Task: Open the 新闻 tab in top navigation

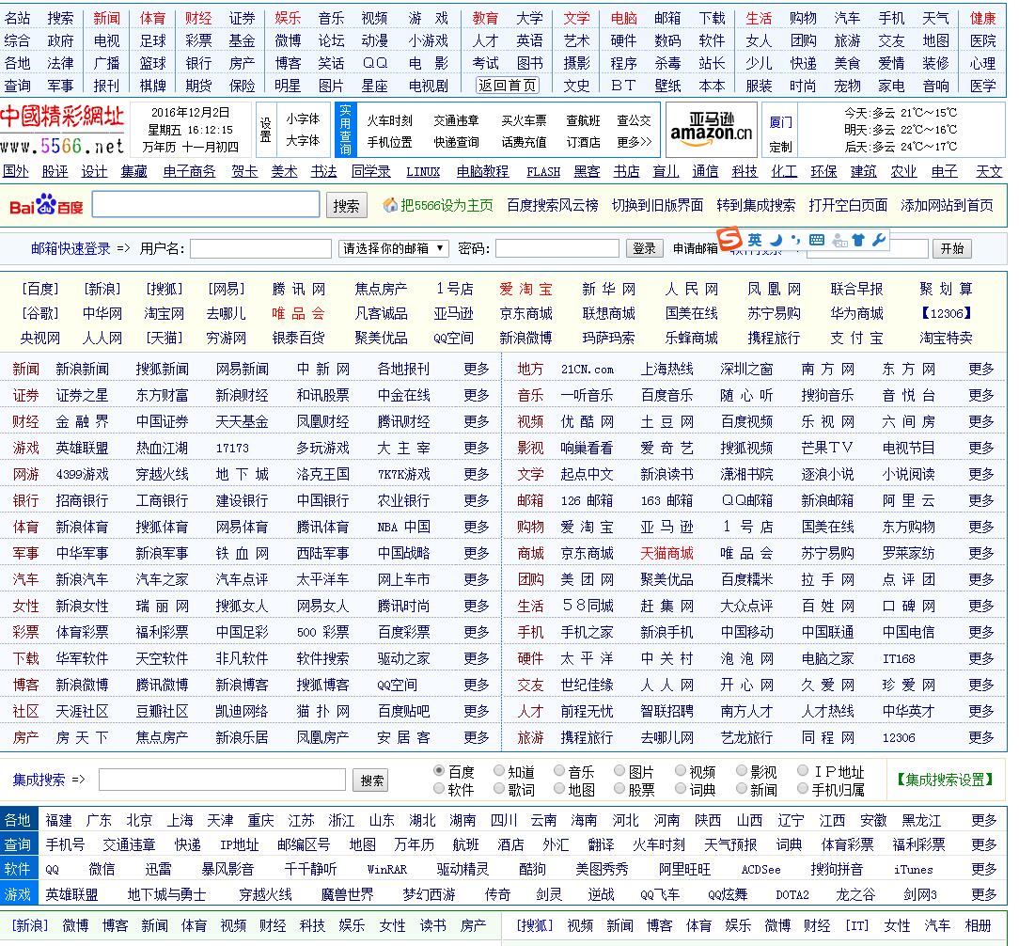Action: click(x=106, y=18)
